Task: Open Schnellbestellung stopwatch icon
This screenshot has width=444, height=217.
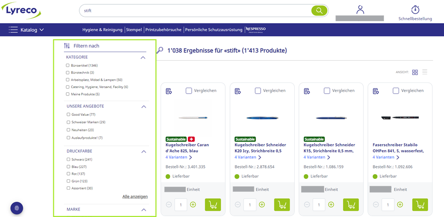Action: [415, 9]
